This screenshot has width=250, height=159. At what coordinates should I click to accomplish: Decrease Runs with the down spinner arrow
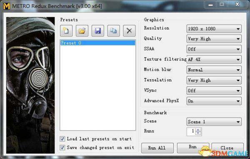[x=198, y=133]
